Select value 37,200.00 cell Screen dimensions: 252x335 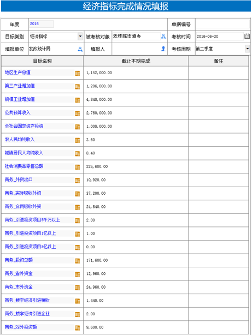[136, 193]
